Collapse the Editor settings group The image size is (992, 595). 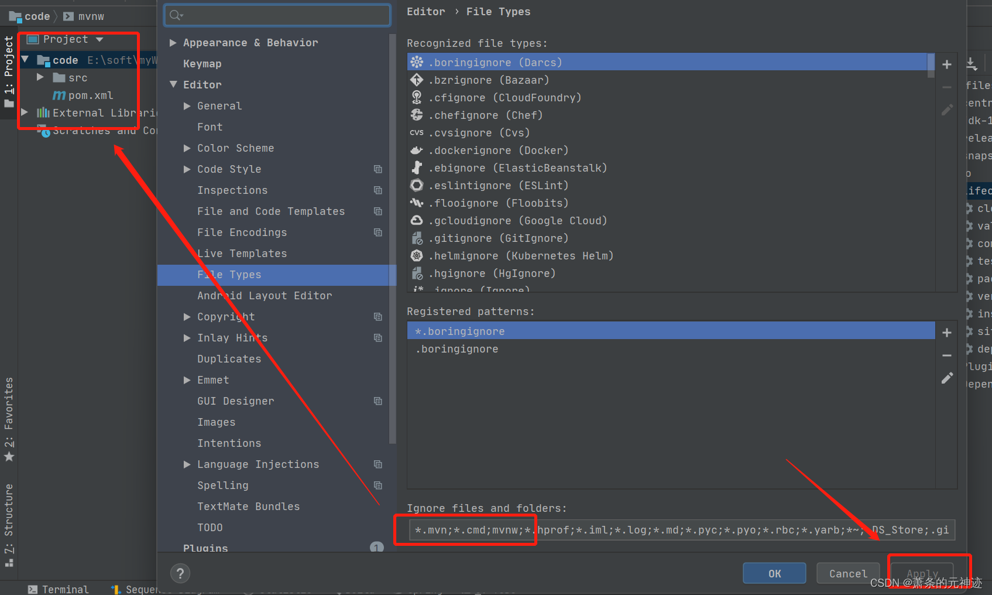173,84
